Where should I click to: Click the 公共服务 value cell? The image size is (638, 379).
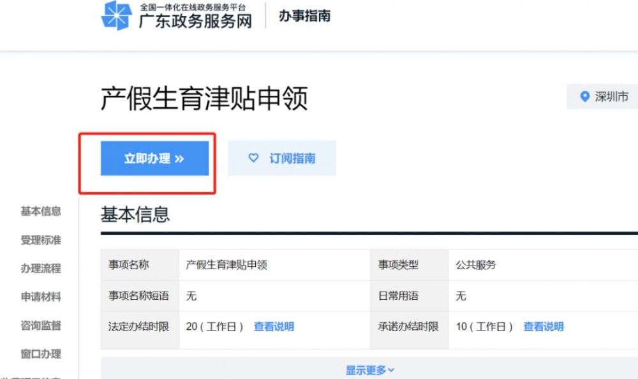(x=543, y=265)
